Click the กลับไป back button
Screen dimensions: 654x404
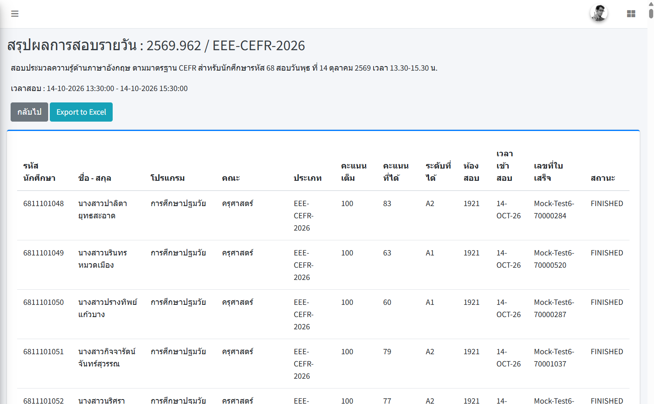click(29, 112)
